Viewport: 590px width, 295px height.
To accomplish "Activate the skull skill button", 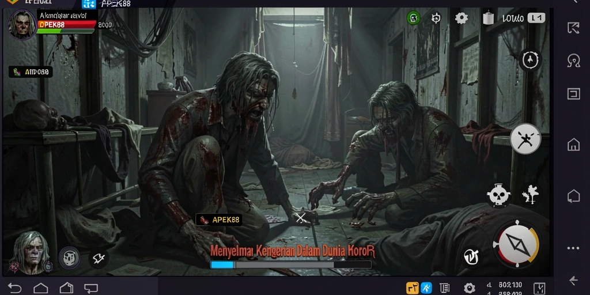I will 498,196.
